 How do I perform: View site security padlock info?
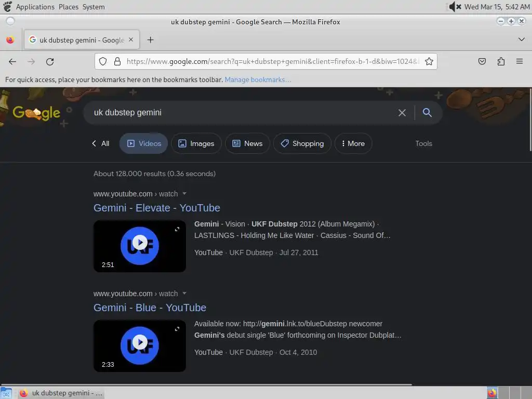(117, 61)
